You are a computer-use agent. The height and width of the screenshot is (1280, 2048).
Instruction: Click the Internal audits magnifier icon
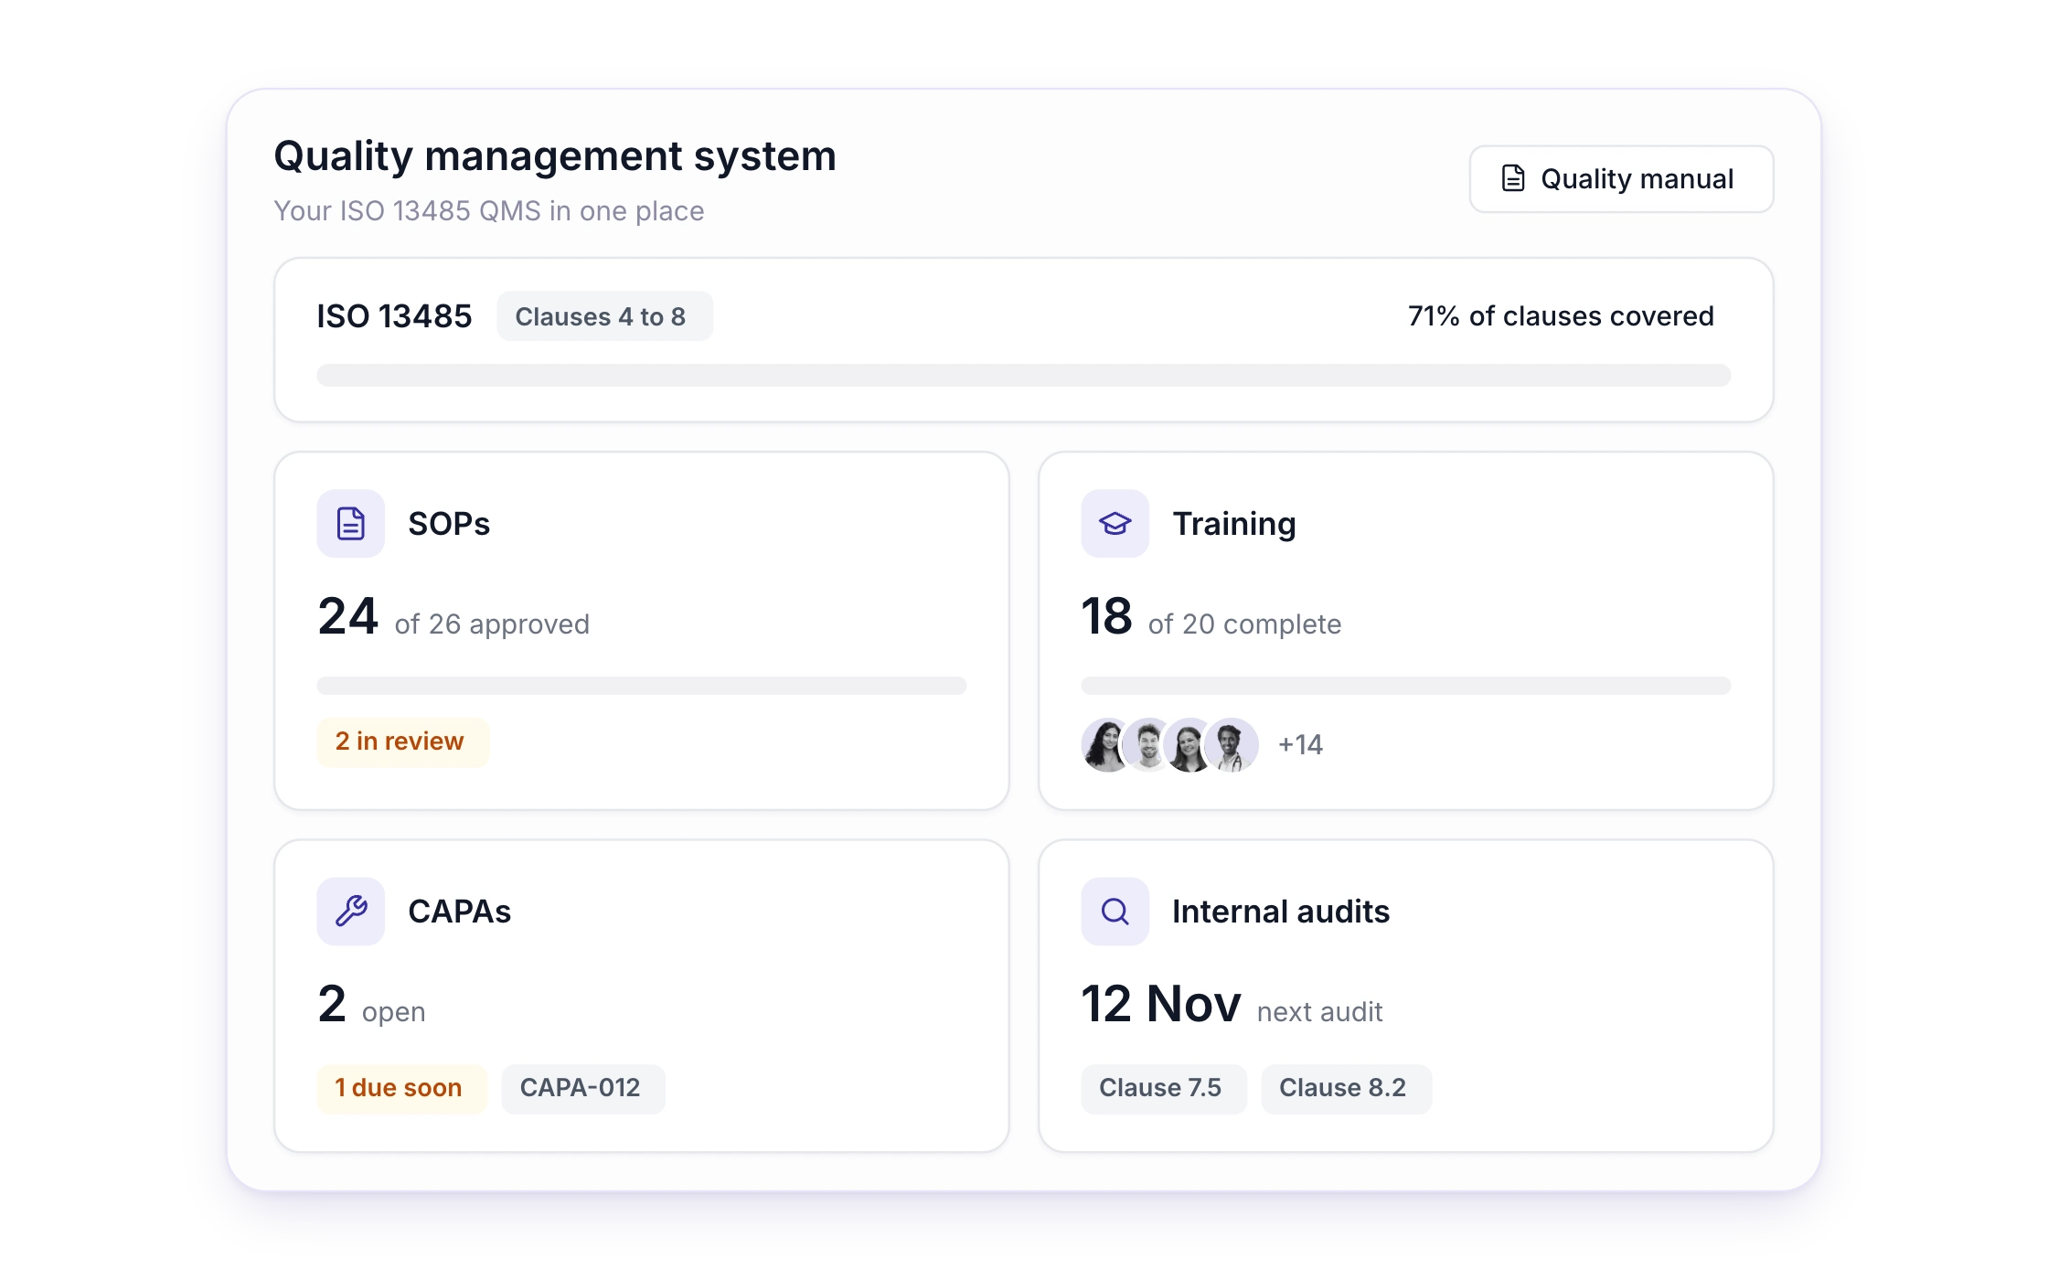pos(1115,912)
